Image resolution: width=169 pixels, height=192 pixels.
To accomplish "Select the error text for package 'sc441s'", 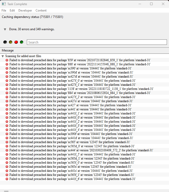I will [x=71, y=171].
